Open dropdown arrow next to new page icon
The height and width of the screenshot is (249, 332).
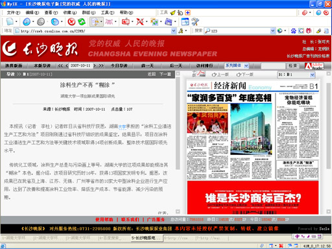[16, 21]
